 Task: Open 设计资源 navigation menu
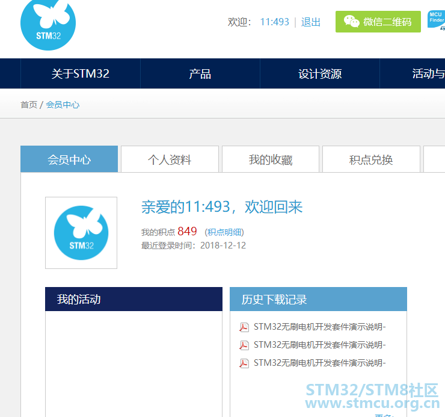(x=320, y=73)
